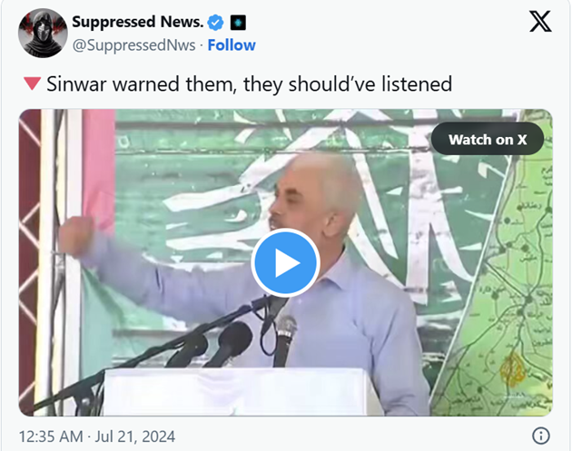
Task: Click the speaker's raised fist in thumbnail
Action: [76, 236]
